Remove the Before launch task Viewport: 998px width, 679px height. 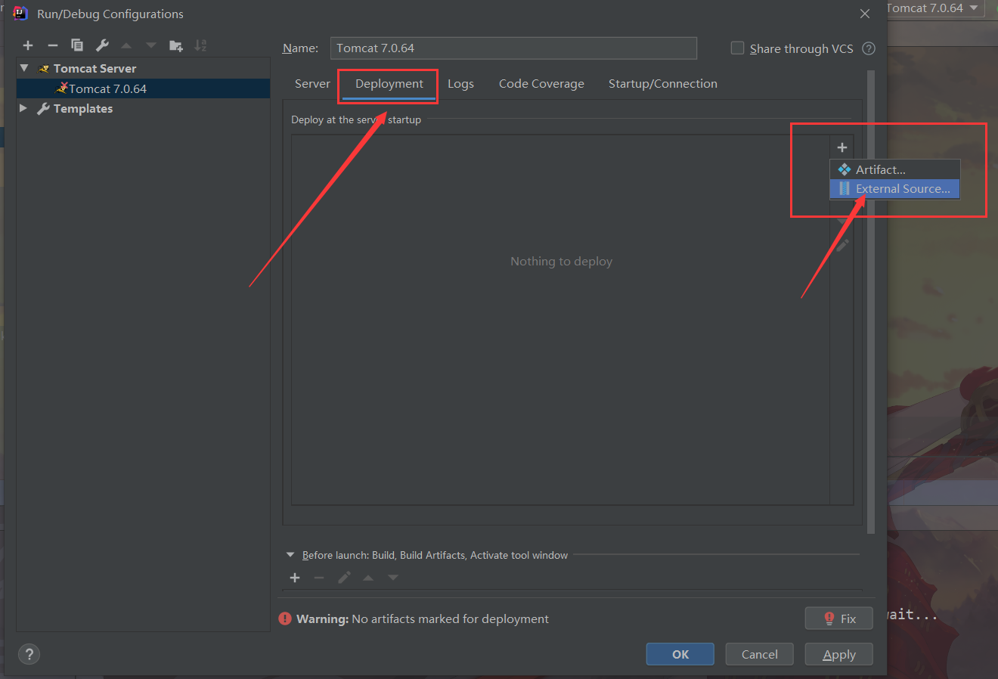(x=319, y=578)
